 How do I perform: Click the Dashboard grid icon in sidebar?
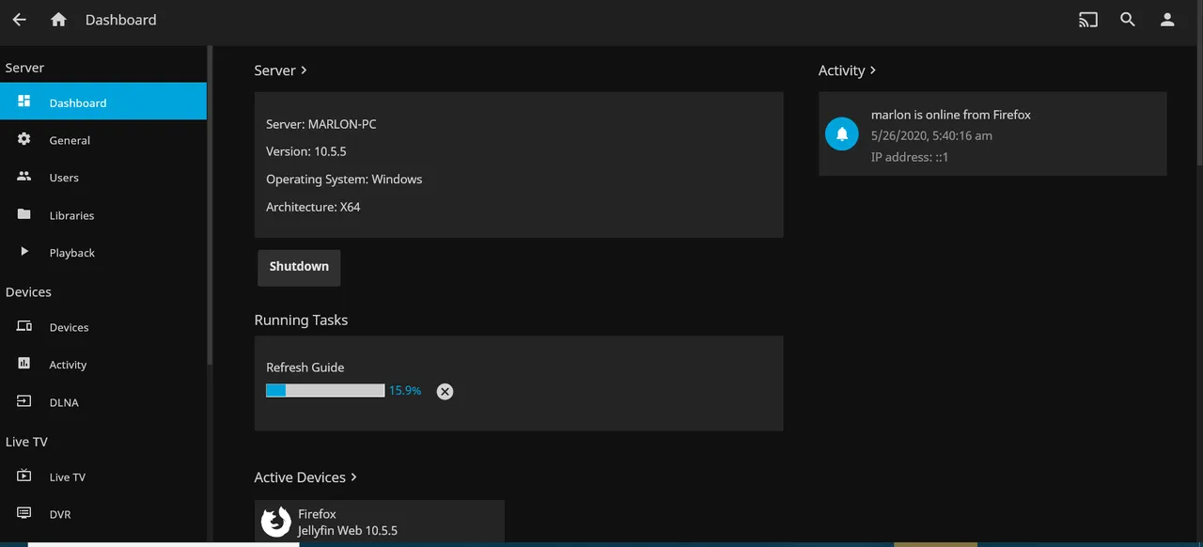[24, 102]
